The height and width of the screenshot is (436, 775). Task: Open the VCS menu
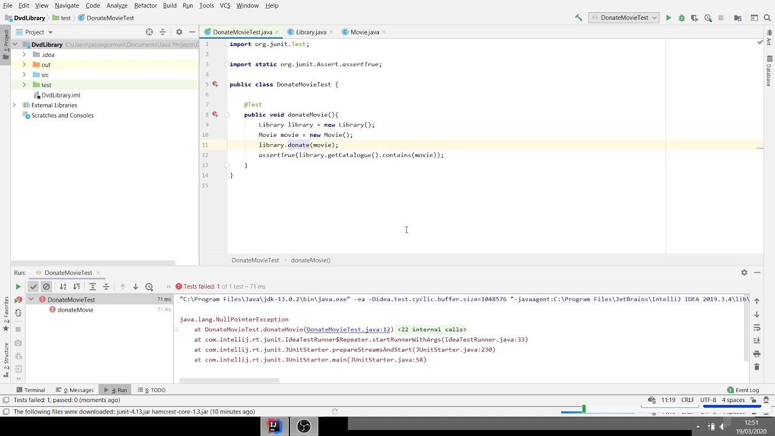pyautogui.click(x=225, y=5)
